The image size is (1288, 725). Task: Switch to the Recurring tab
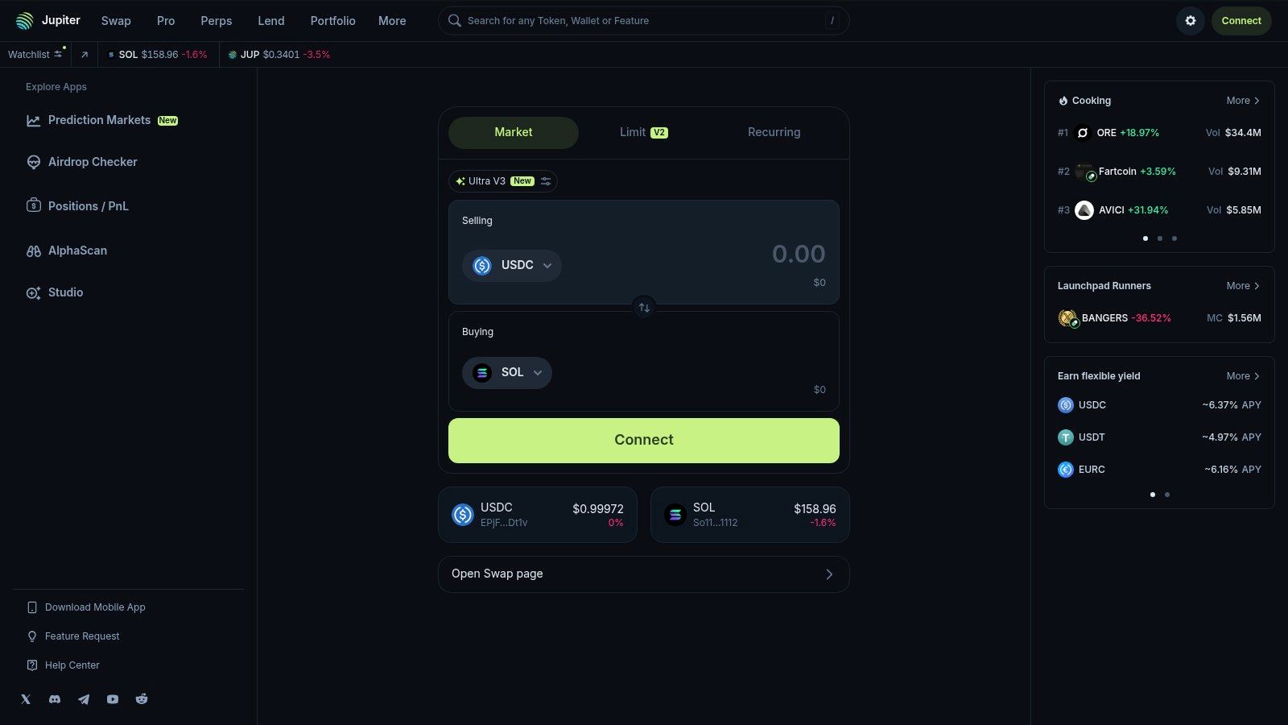click(774, 133)
